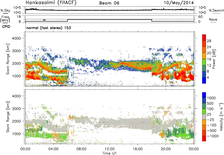
Task: Click the '500' value on the velocity color bar
Action: pos(210,104)
